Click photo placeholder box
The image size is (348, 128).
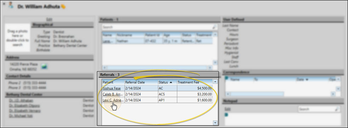pos(17,37)
